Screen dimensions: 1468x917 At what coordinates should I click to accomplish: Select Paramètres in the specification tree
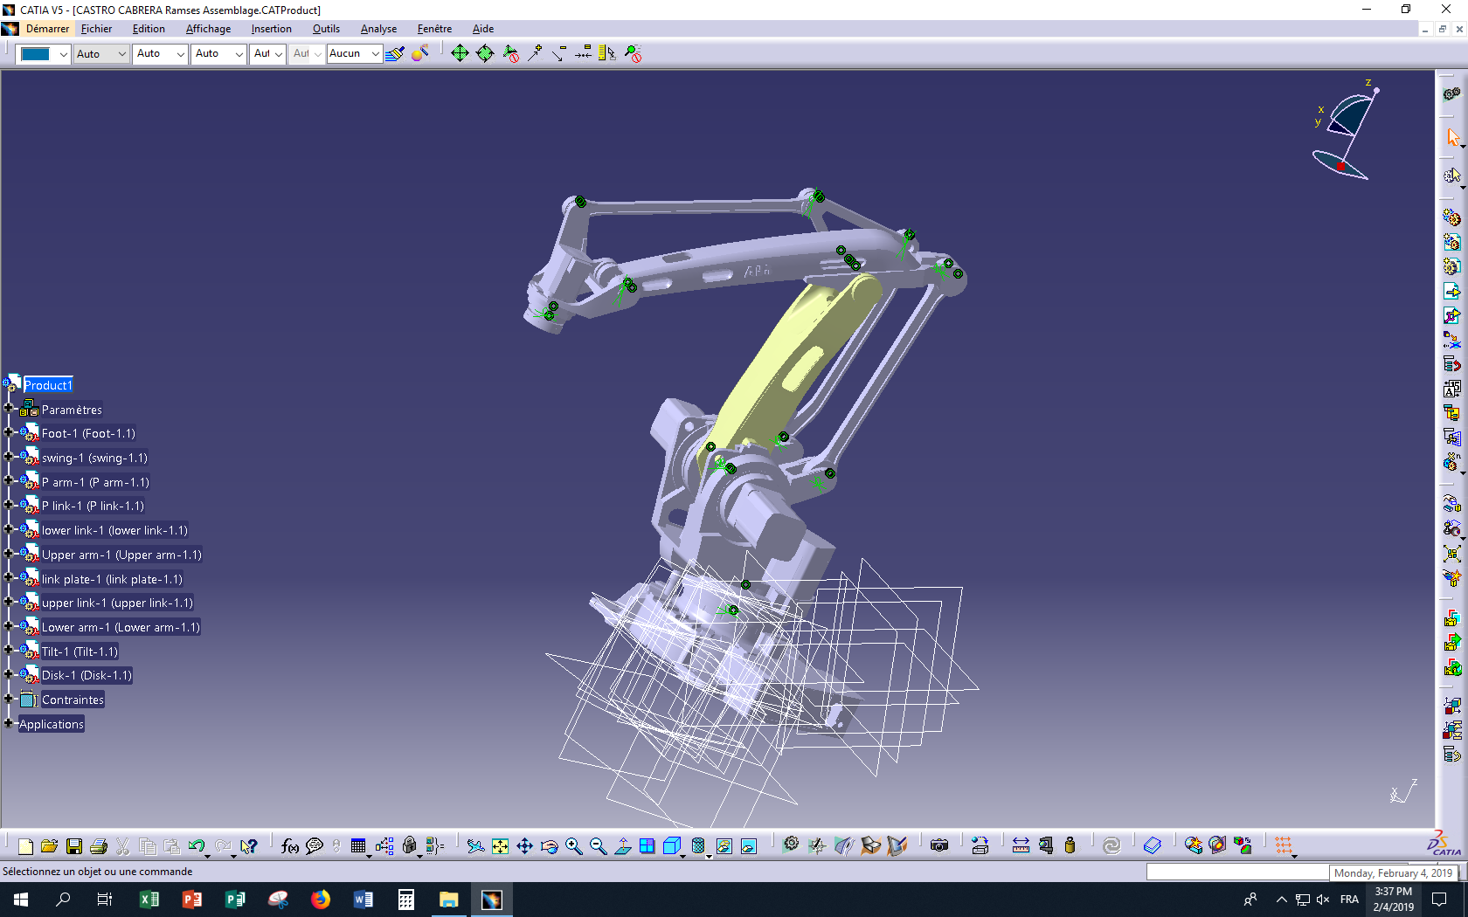point(72,410)
